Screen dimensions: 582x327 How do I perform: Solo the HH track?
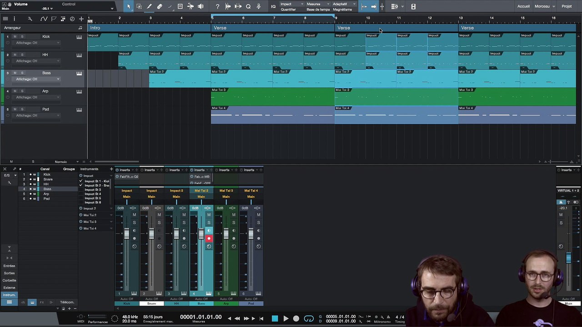coord(22,54)
